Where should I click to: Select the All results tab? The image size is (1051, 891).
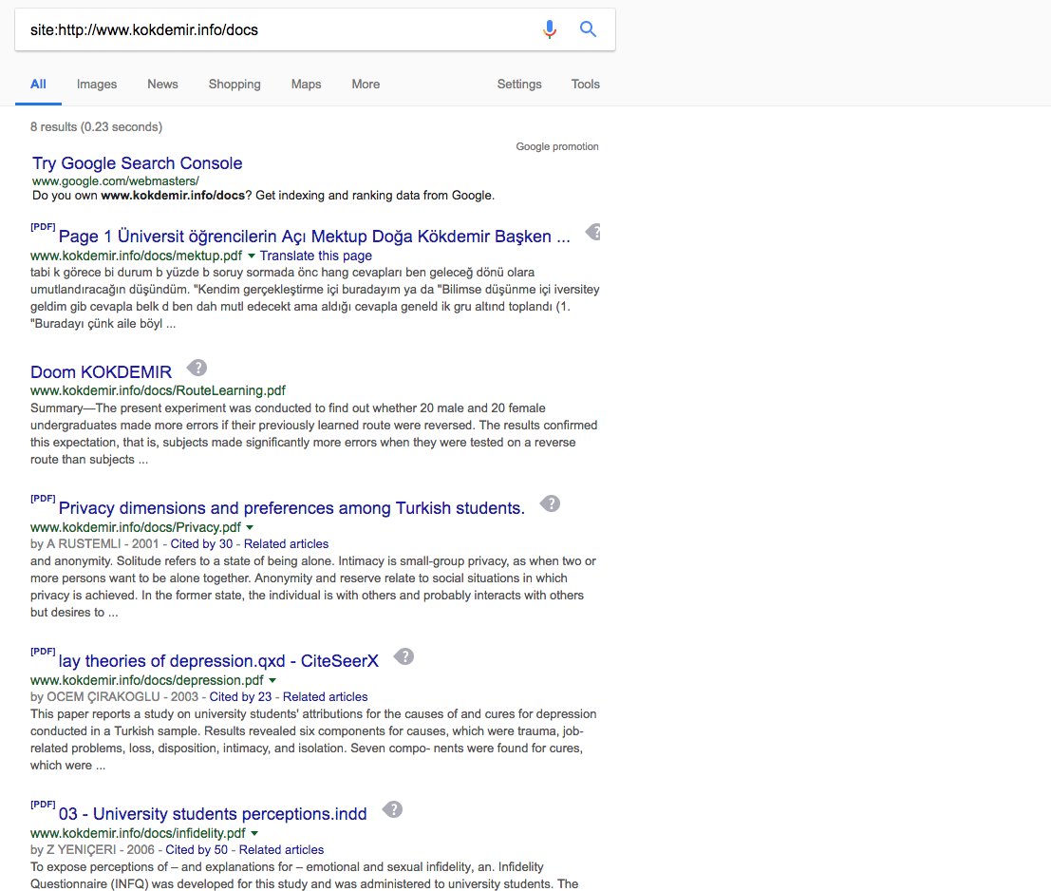click(38, 84)
